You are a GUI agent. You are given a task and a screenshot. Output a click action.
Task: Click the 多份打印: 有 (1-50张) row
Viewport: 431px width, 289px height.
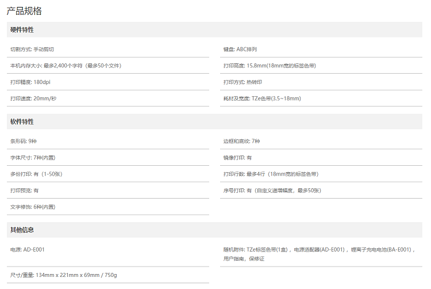point(108,174)
